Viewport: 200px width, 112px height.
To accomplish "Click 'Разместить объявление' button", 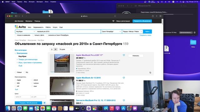I will pyautogui.click(x=142, y=21).
